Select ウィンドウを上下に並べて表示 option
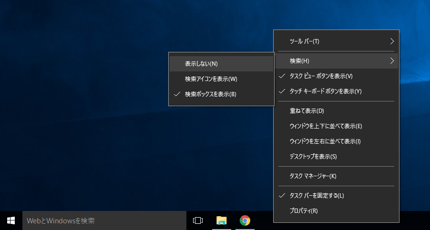This screenshot has height=230, width=430. [326, 126]
